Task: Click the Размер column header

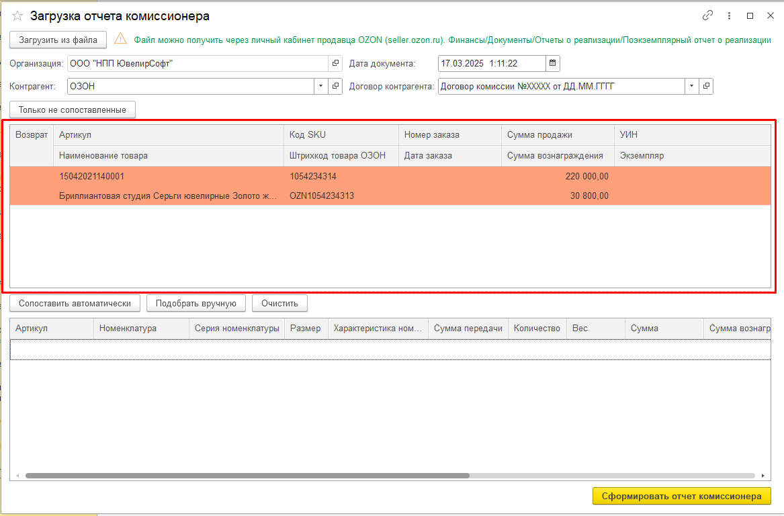Action: coord(306,329)
